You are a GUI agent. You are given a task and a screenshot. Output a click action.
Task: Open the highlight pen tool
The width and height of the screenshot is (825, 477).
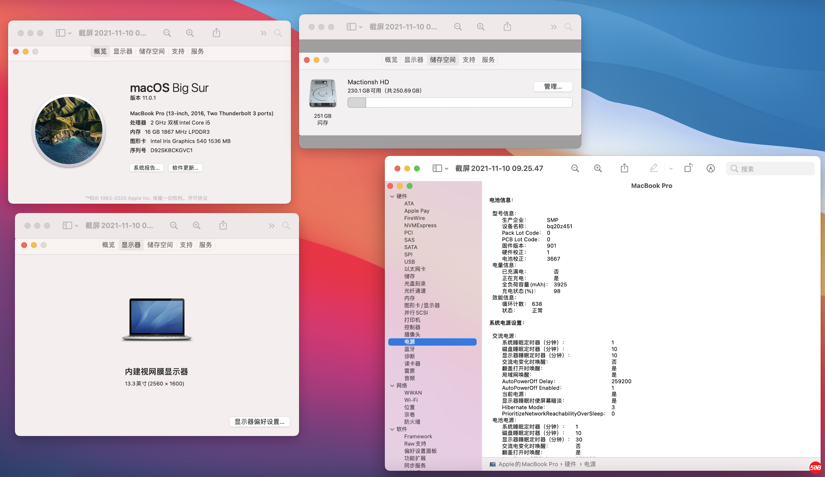pos(653,168)
